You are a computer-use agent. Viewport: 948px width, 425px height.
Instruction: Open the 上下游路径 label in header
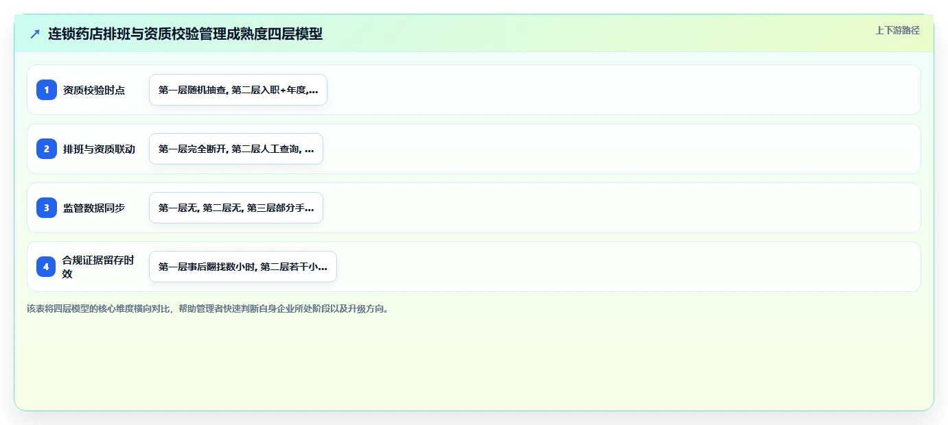pyautogui.click(x=897, y=30)
